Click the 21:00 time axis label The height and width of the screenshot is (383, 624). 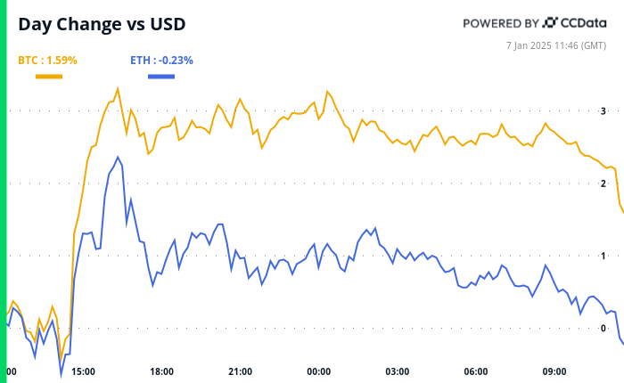coord(240,371)
